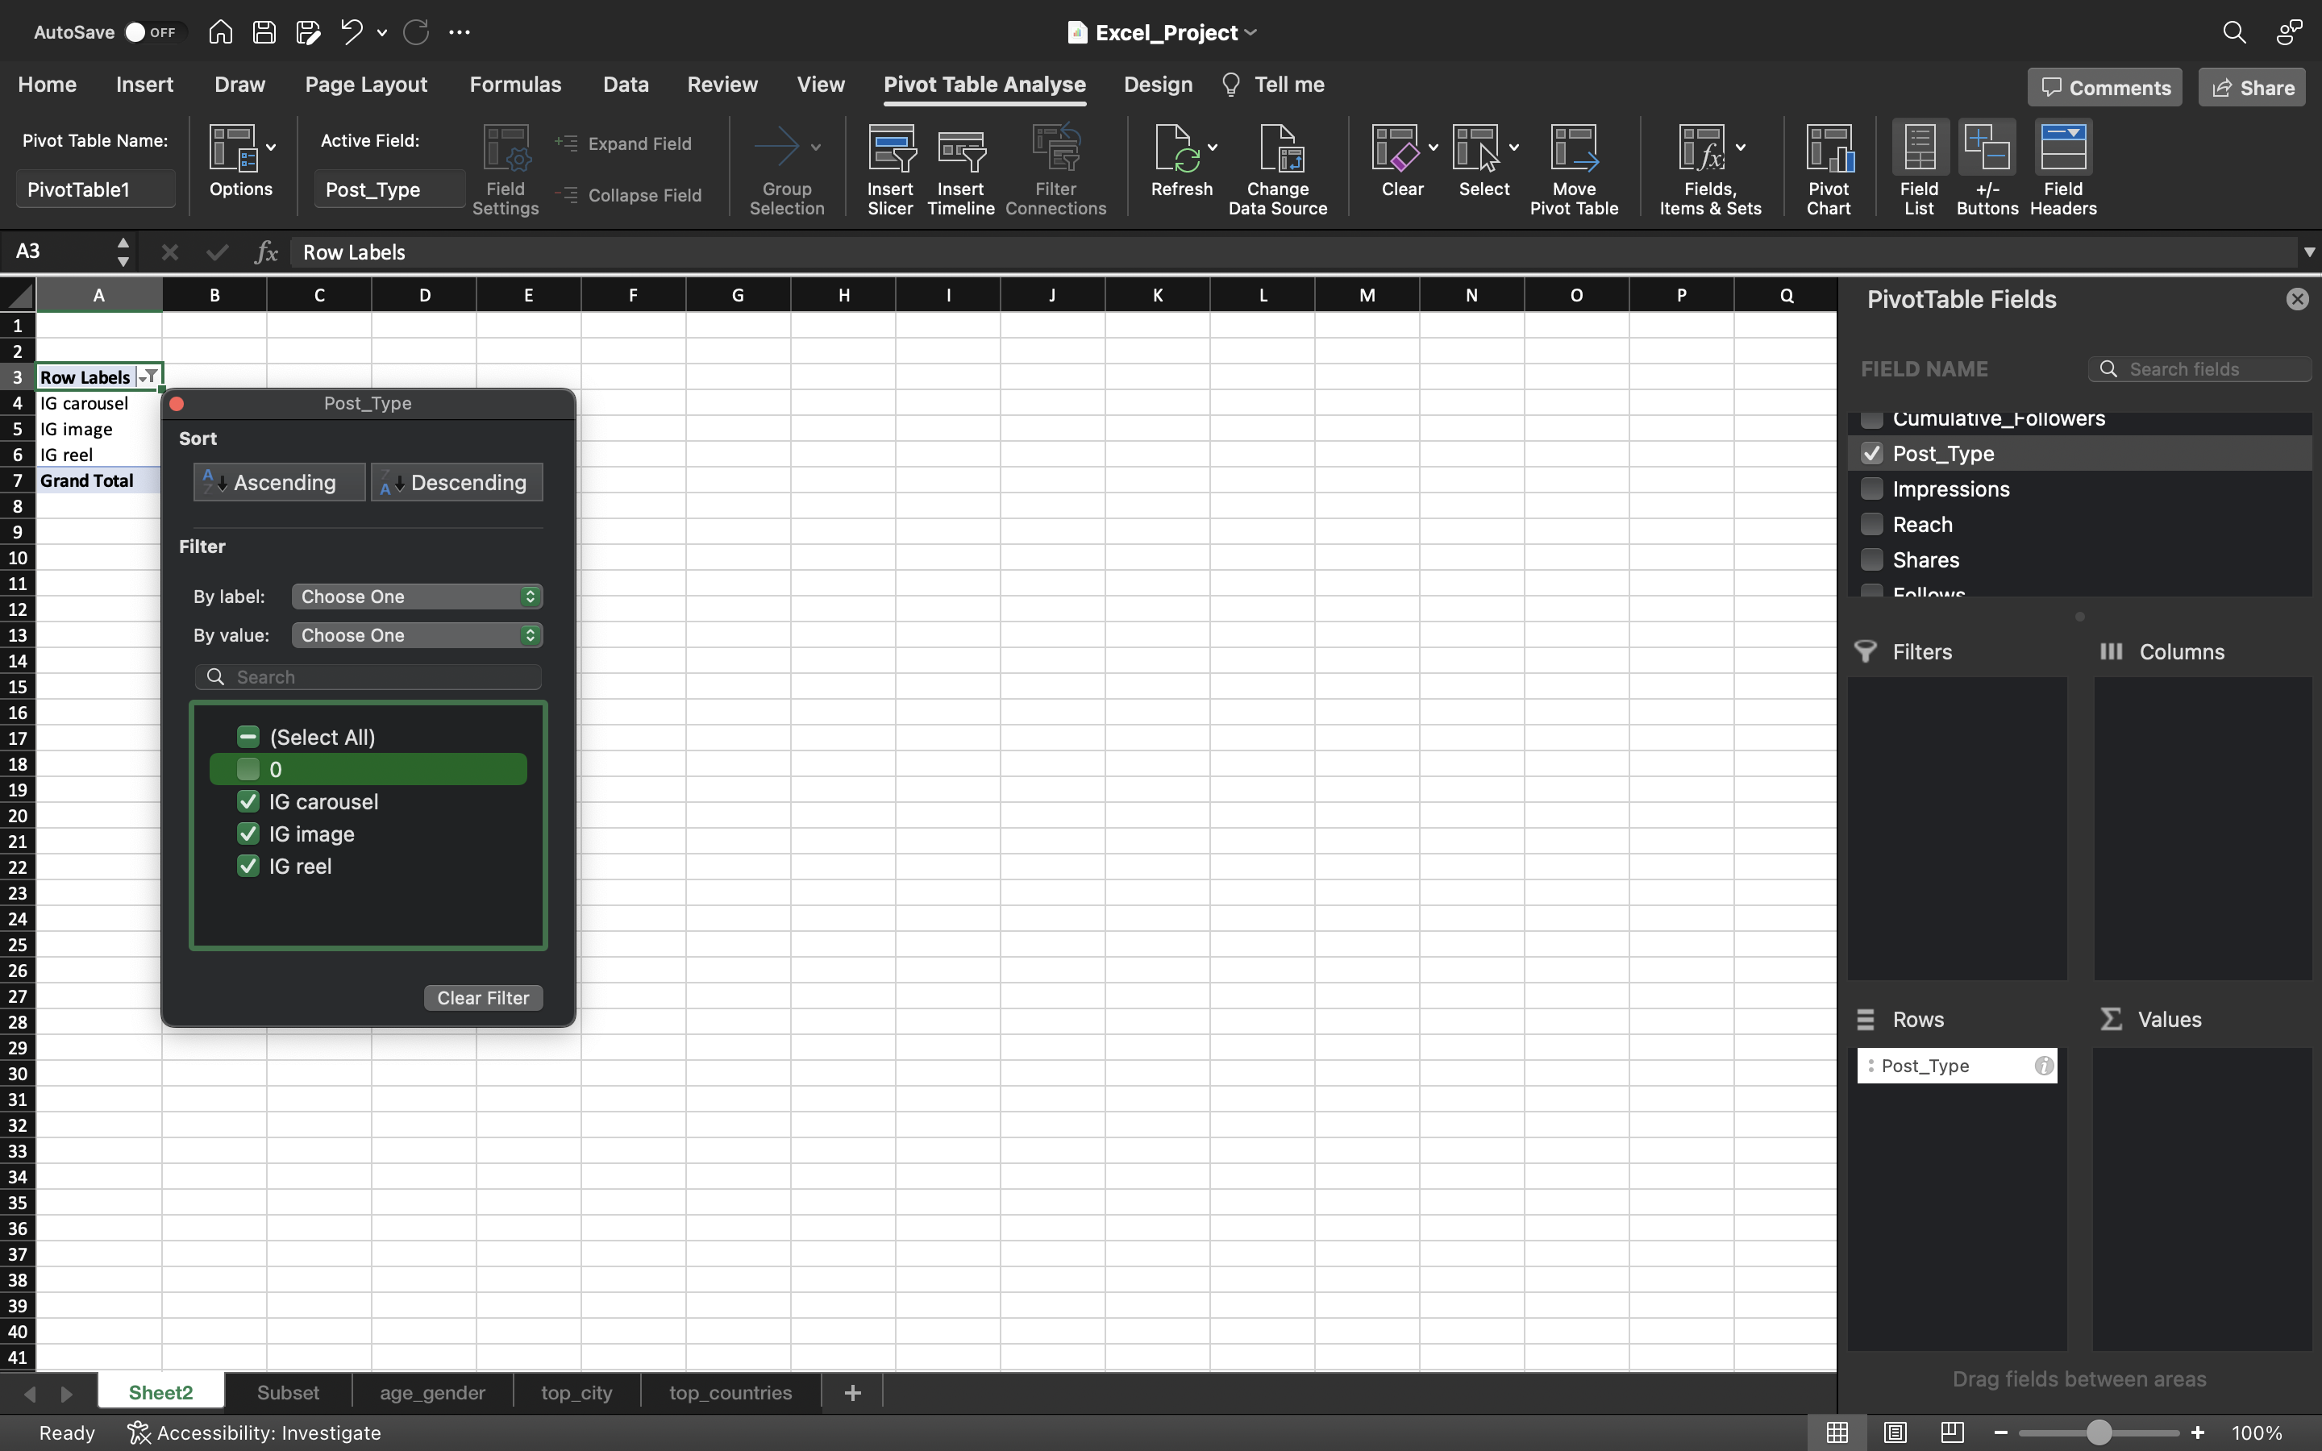This screenshot has height=1451, width=2322.
Task: Click the Search fields input
Action: 2199,368
